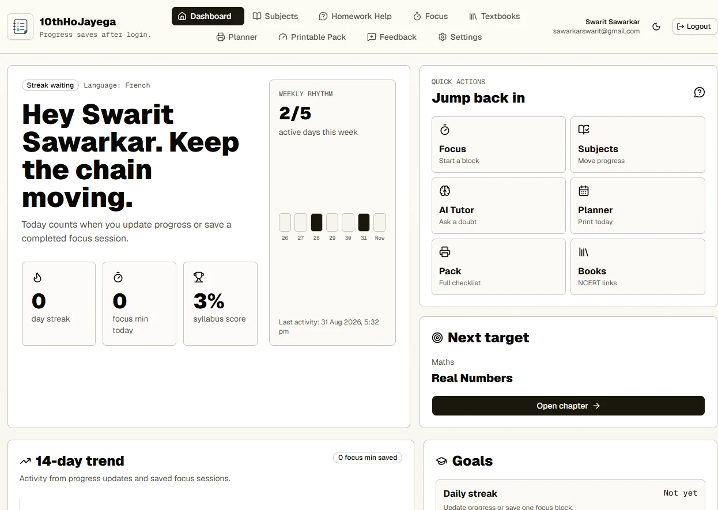Go to the Printable Pack tab
The width and height of the screenshot is (718, 510).
(x=312, y=37)
